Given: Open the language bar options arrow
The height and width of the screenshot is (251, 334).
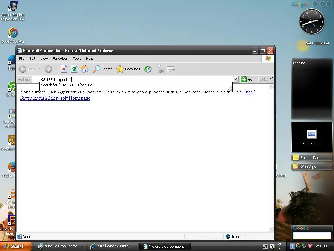Looking at the screenshot, I should 279,248.
